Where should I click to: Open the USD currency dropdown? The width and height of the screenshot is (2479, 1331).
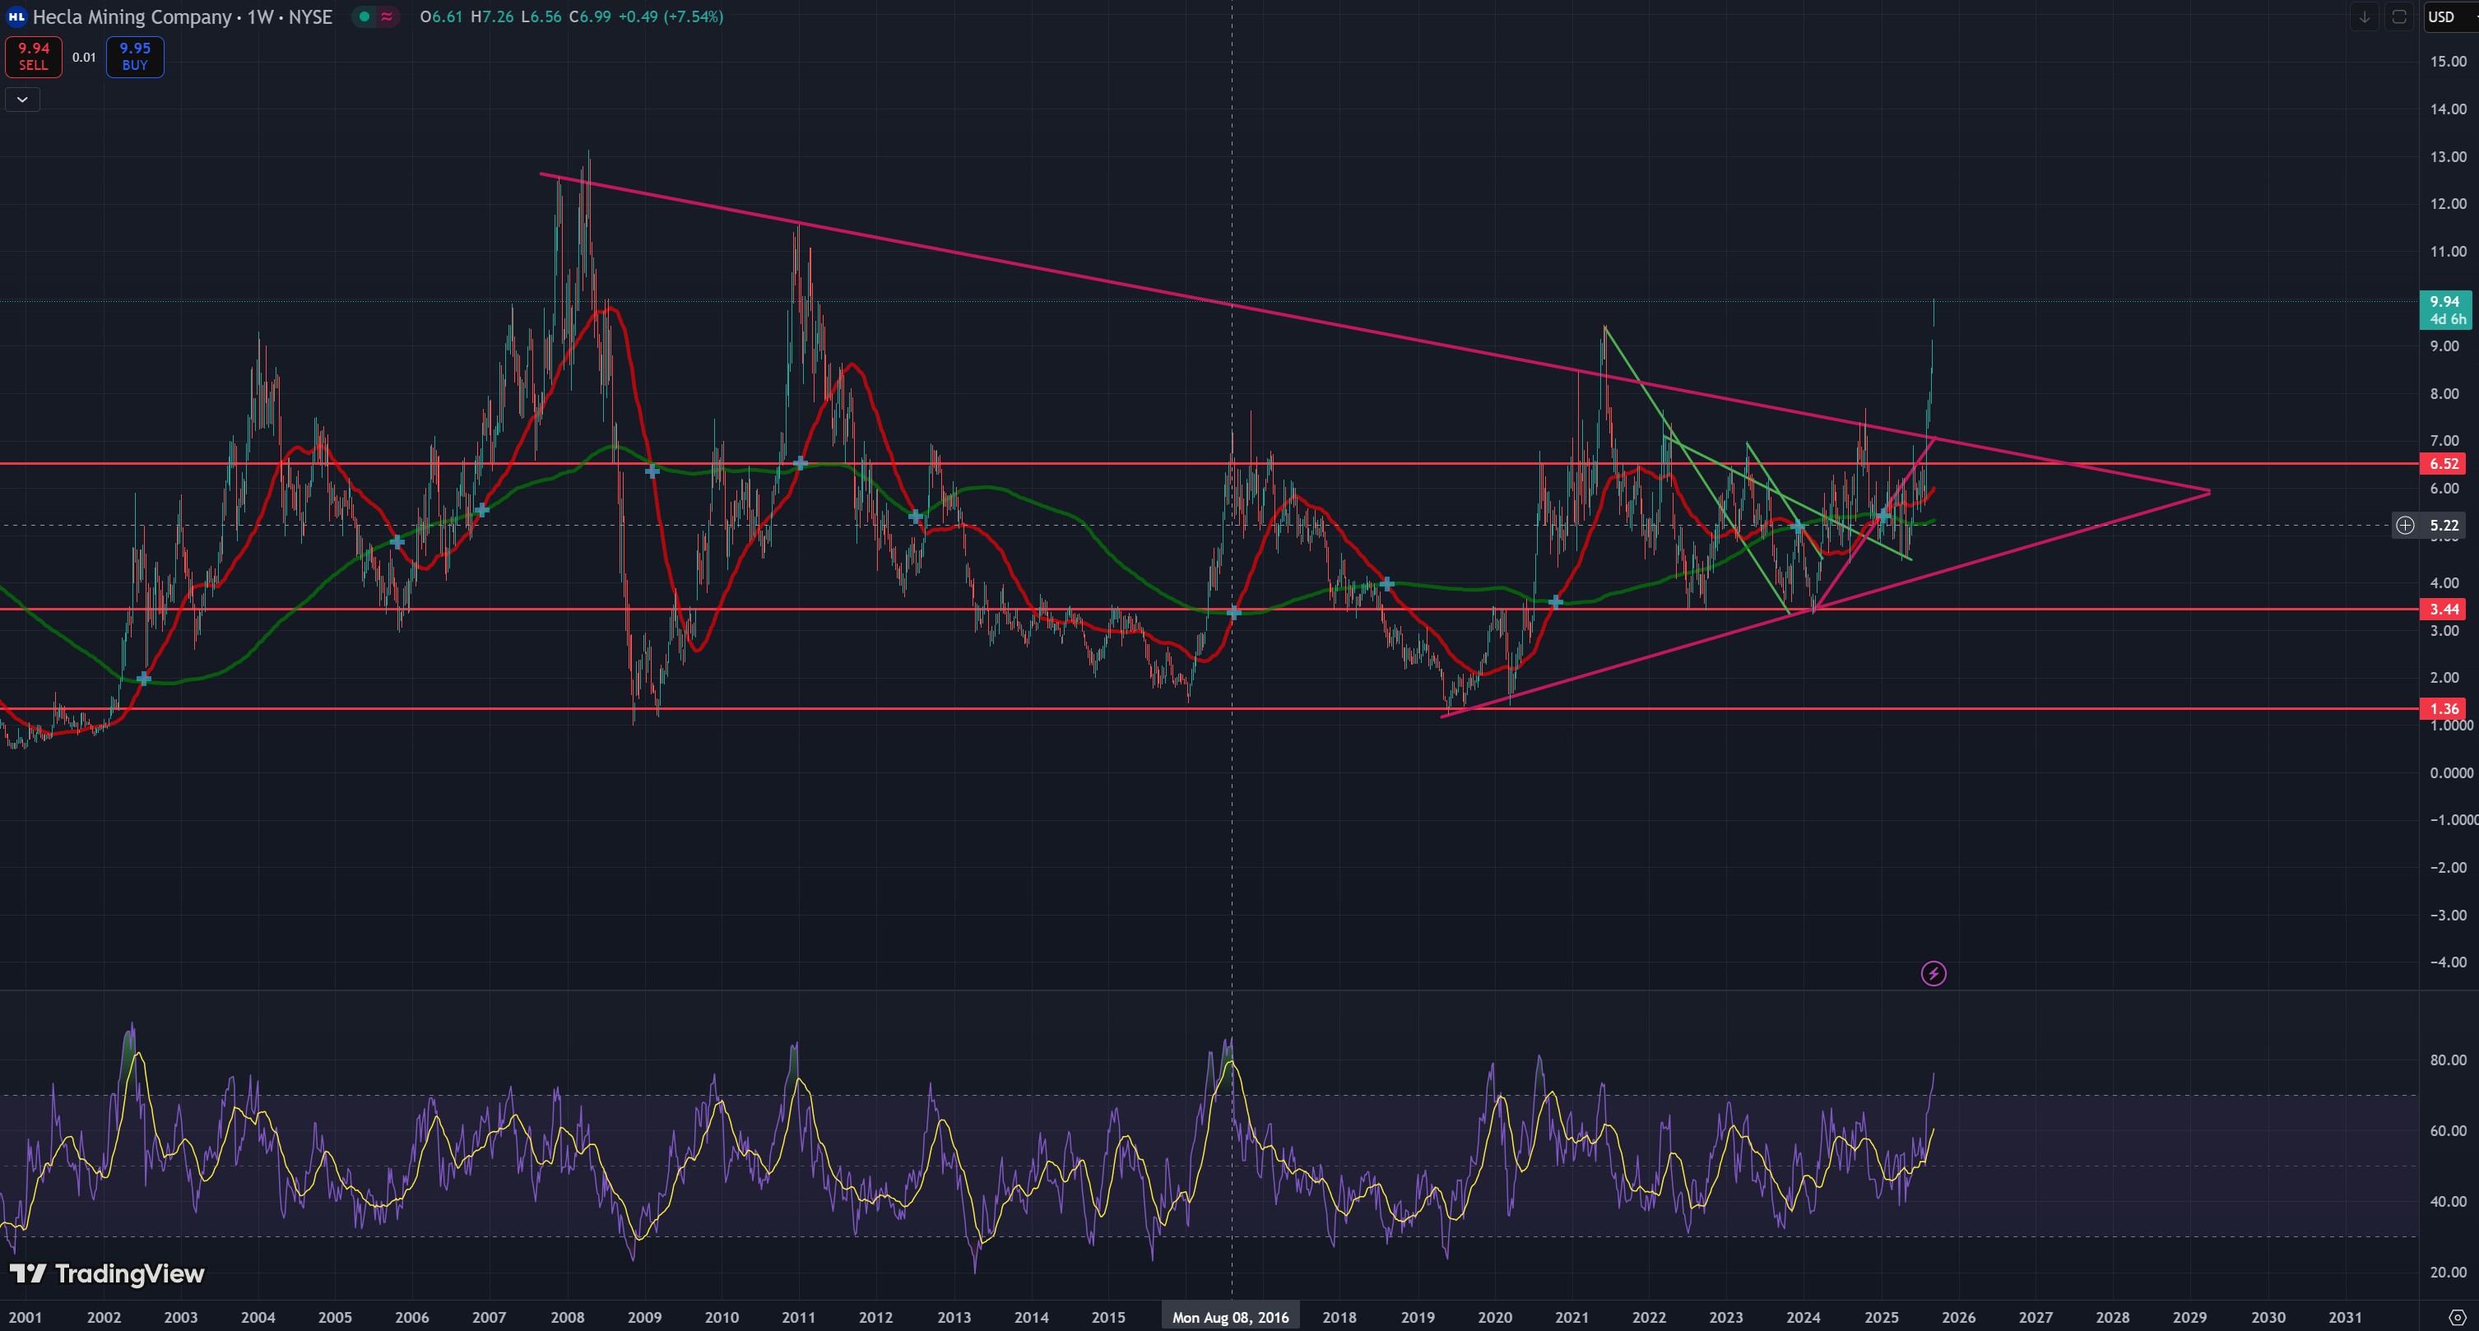pos(2445,16)
